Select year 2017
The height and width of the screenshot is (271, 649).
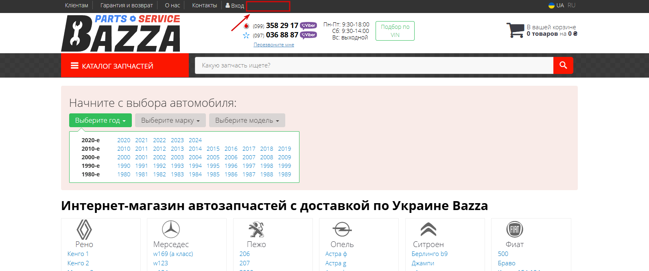point(249,149)
